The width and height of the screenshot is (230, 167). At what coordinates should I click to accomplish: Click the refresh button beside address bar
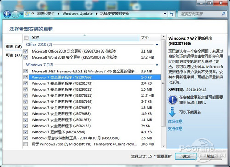coord(172,14)
